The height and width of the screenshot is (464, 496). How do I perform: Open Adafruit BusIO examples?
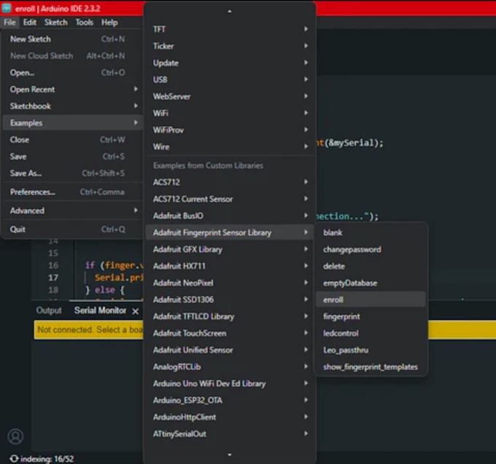[230, 216]
